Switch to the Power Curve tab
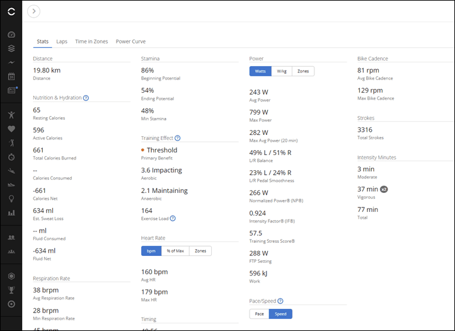Screen dimensions: 455x331 tap(130, 42)
